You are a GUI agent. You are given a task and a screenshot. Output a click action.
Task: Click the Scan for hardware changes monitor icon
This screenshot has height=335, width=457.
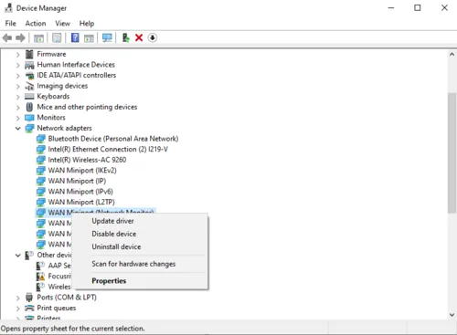(107, 37)
